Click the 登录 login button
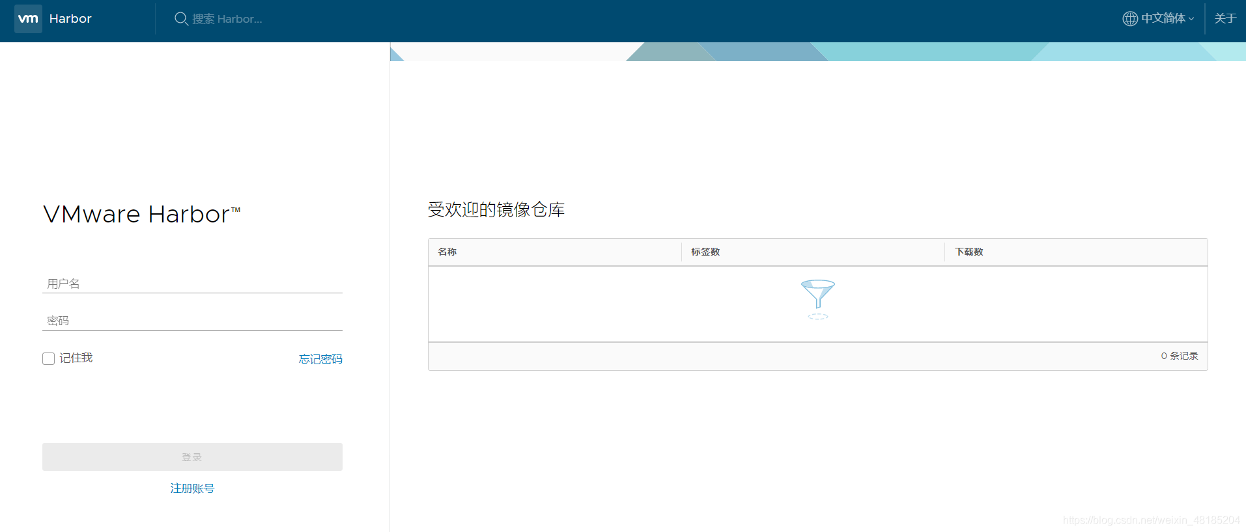 pyautogui.click(x=192, y=457)
